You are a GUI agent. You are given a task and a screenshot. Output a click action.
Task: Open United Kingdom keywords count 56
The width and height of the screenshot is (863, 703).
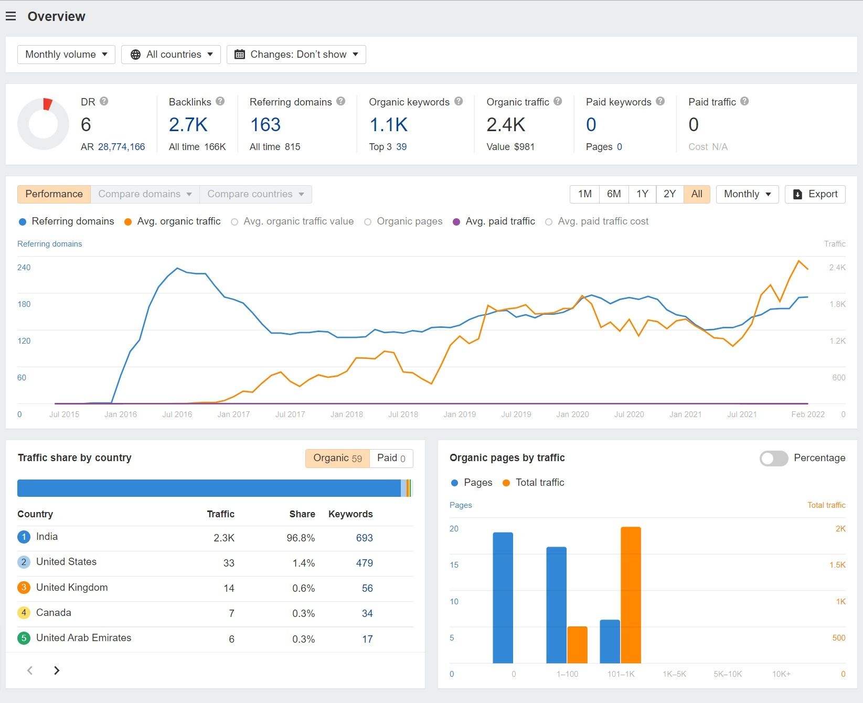[367, 588]
